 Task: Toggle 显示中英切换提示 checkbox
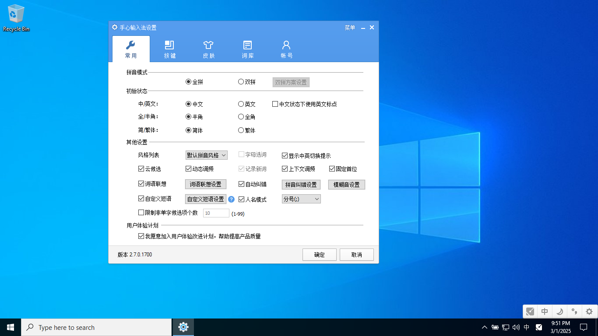tap(285, 156)
